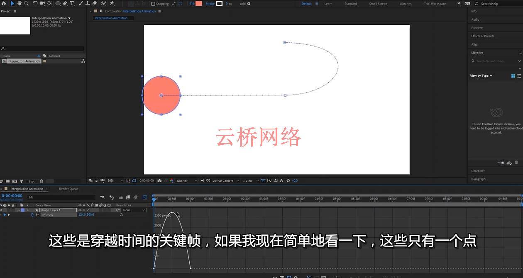Select the Zoom magnifier tool
The height and width of the screenshot is (278, 523).
(x=26, y=3)
